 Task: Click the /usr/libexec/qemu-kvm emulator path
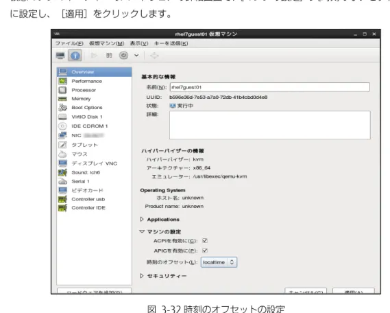coord(220,176)
